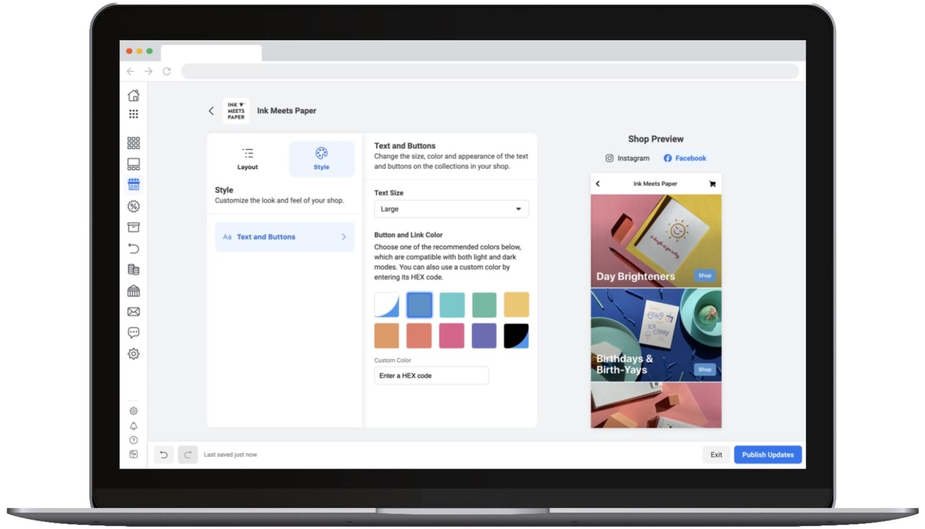Image resolution: width=925 pixels, height=529 pixels.
Task: Select the shops storefront icon in sidebar
Action: (134, 185)
